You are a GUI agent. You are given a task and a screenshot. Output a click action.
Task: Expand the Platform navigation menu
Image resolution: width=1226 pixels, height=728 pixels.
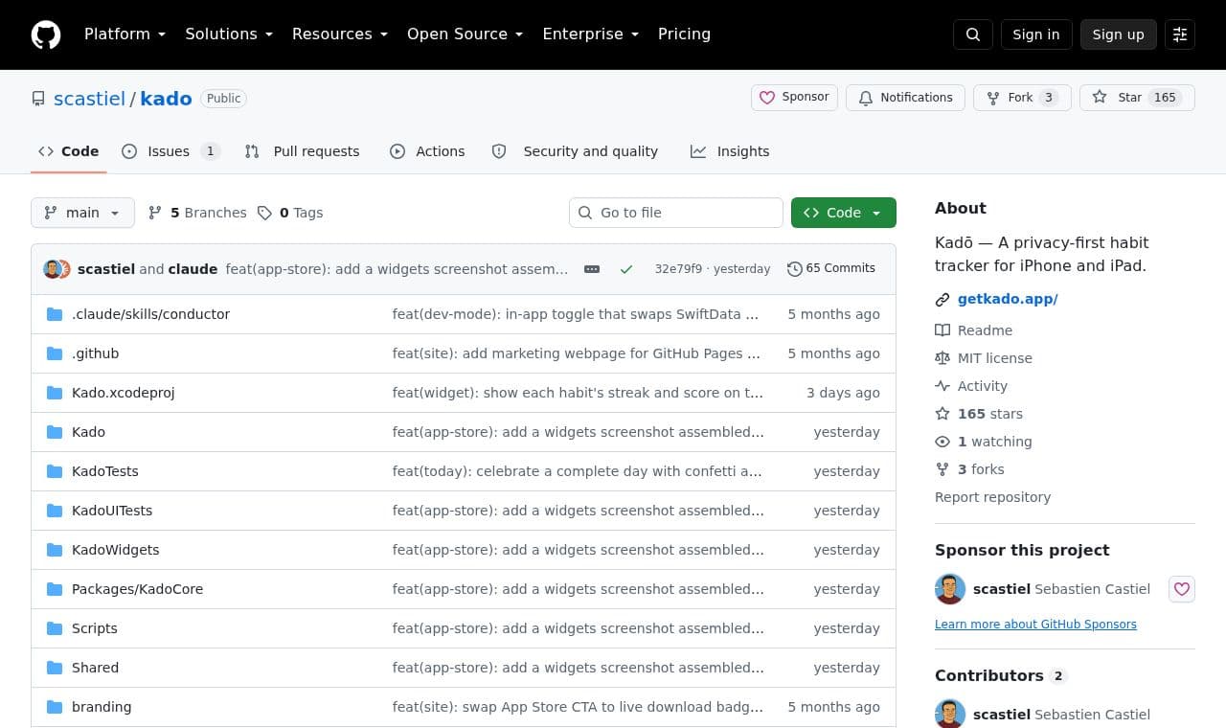125,34
